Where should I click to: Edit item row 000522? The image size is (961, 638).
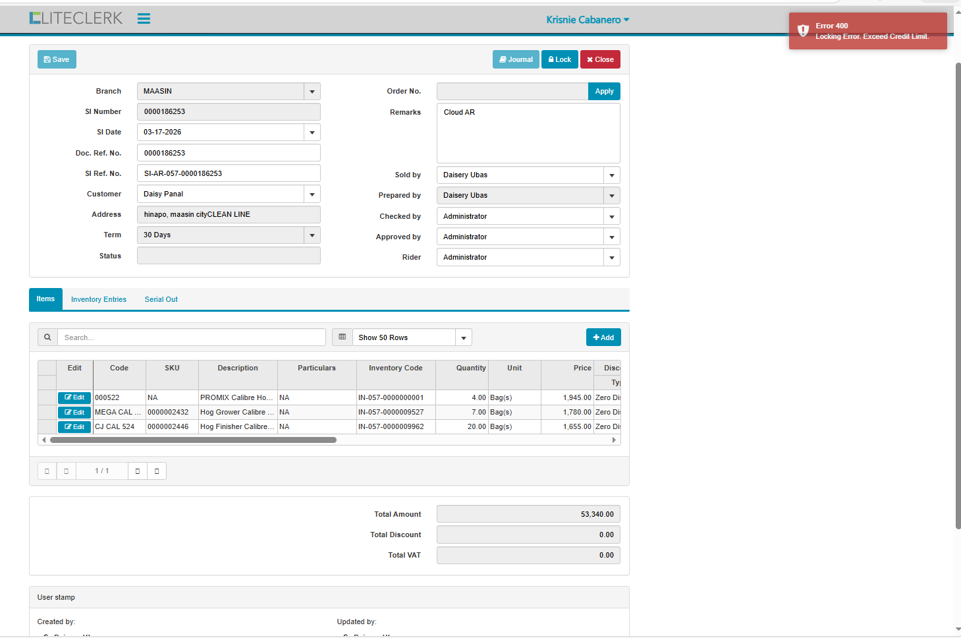(74, 397)
